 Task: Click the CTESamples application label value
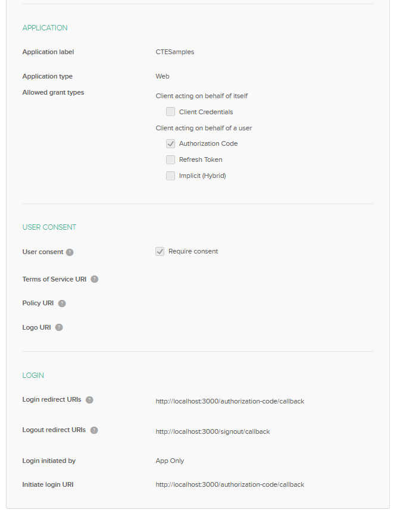click(x=175, y=52)
